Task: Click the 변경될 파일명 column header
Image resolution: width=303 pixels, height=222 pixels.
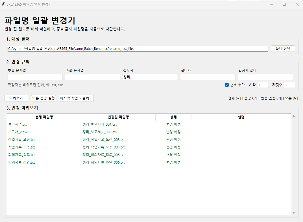Action: [x=118, y=117]
